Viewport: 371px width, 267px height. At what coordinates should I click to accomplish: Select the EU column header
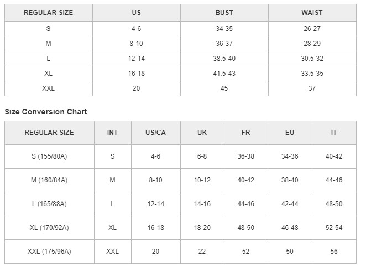[x=290, y=133]
